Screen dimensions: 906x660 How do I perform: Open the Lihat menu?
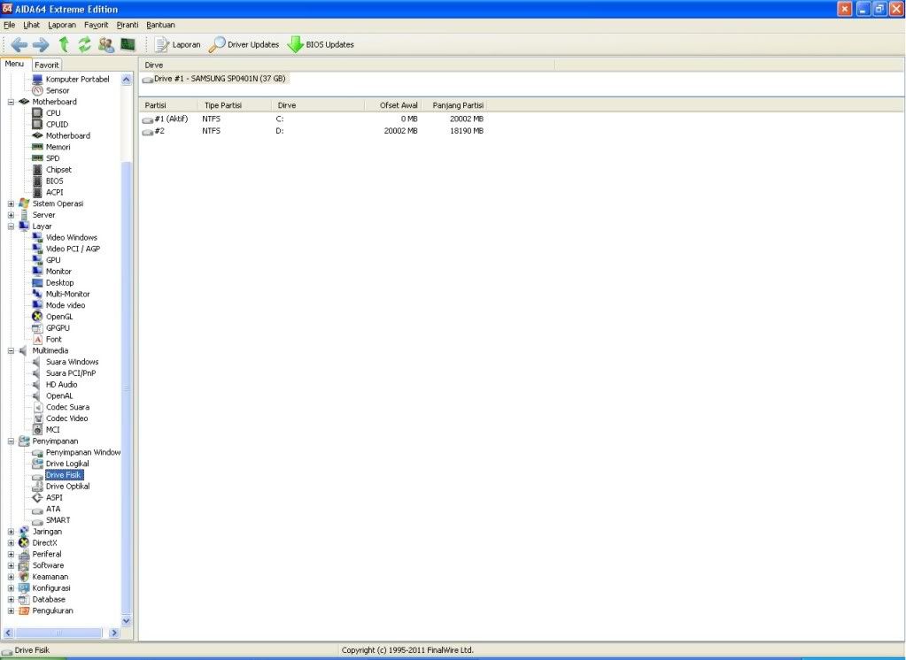coord(31,25)
